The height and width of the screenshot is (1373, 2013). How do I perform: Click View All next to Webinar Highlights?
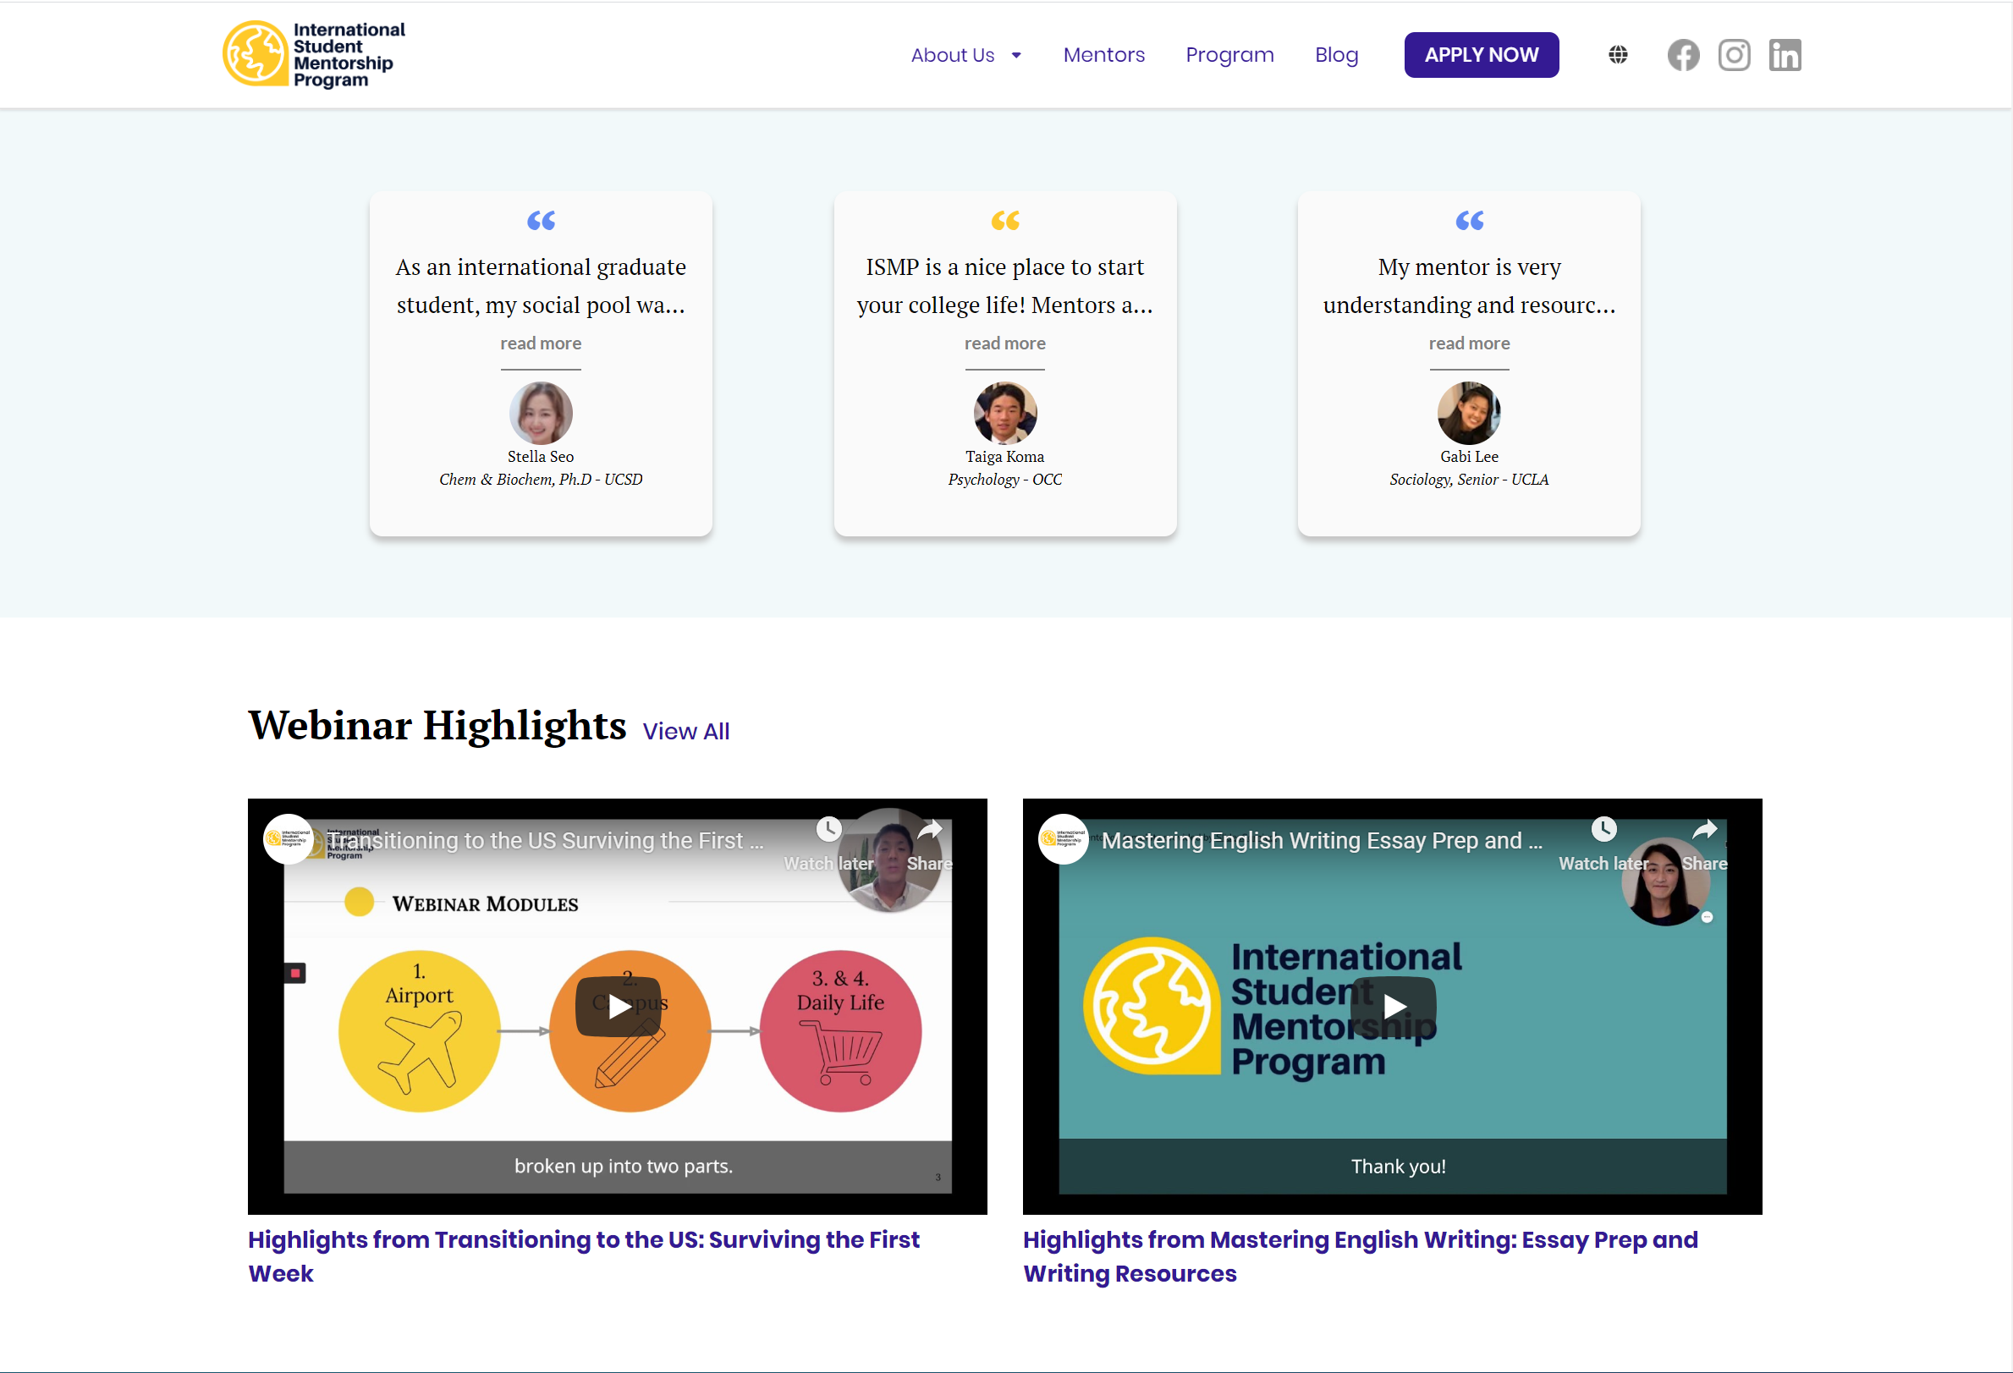[686, 732]
